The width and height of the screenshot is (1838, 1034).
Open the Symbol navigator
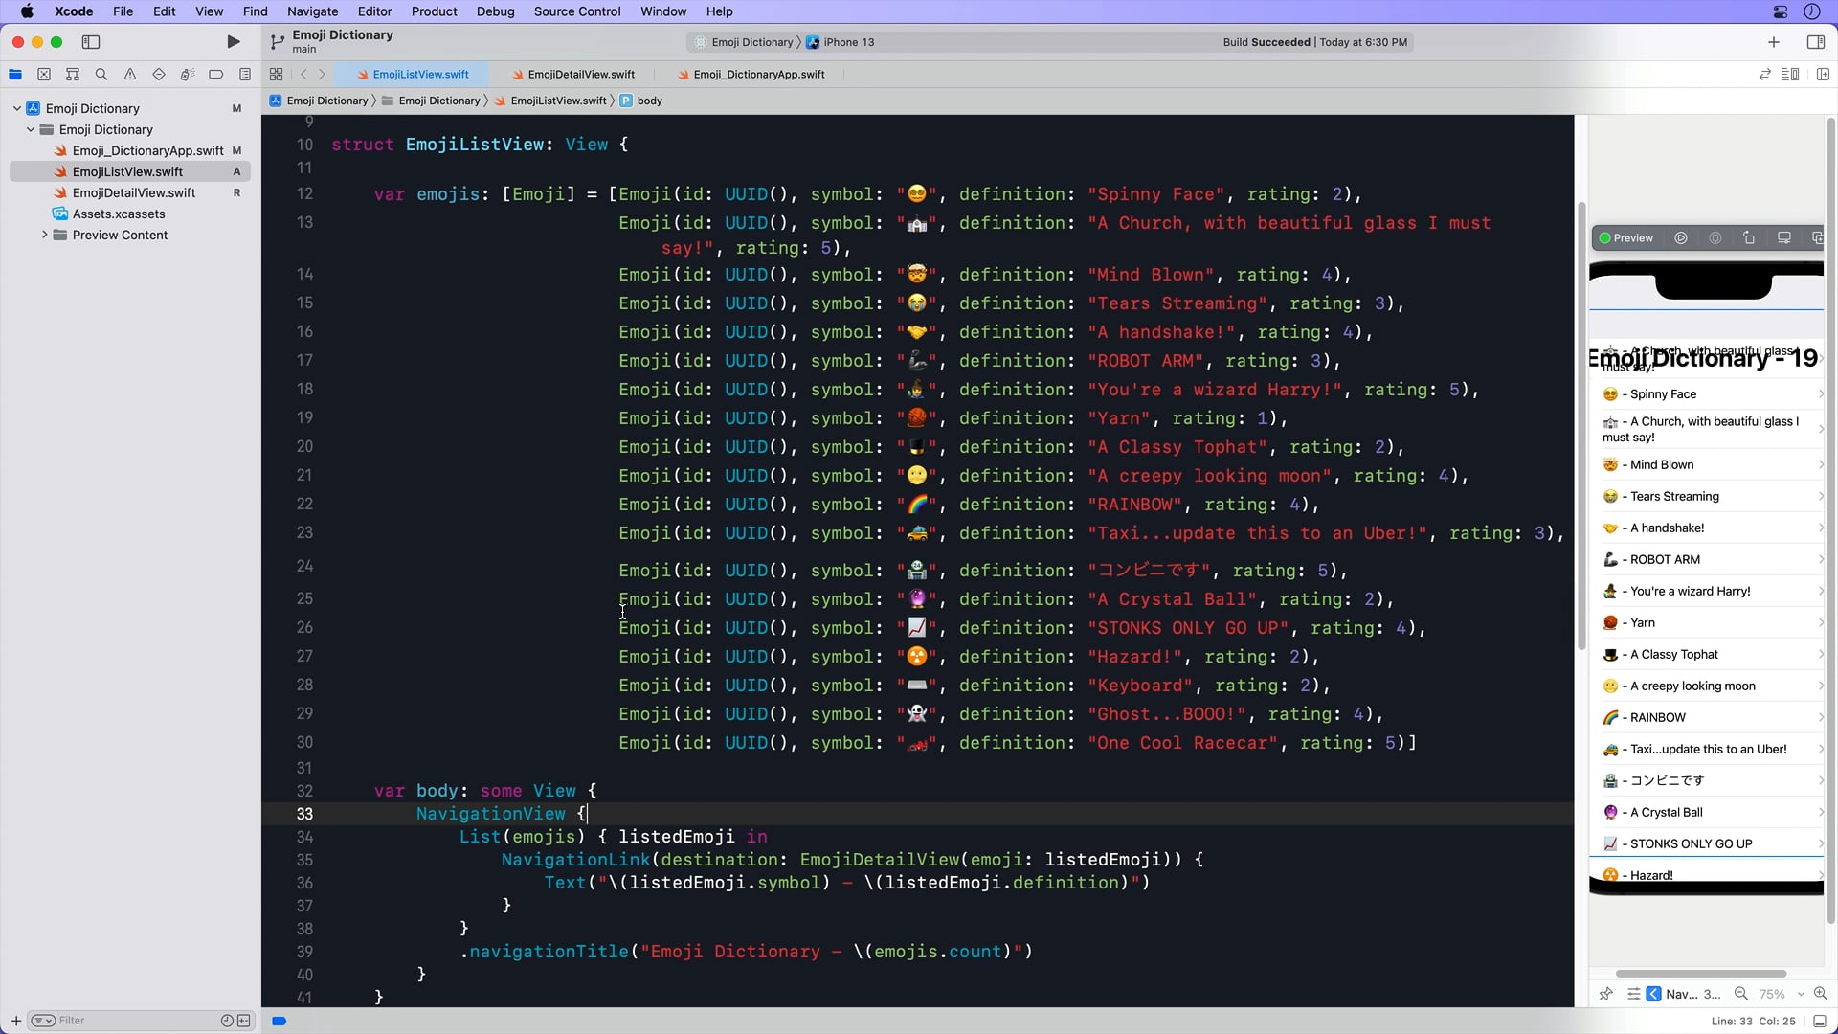point(73,75)
